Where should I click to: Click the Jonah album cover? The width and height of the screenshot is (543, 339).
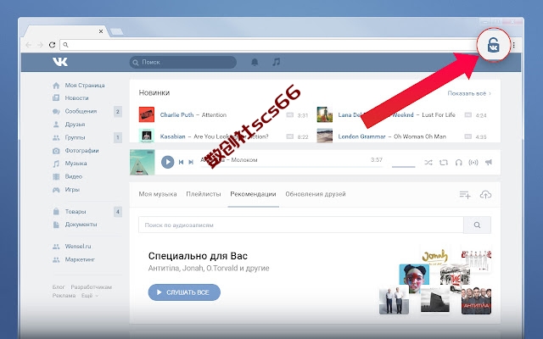435,258
